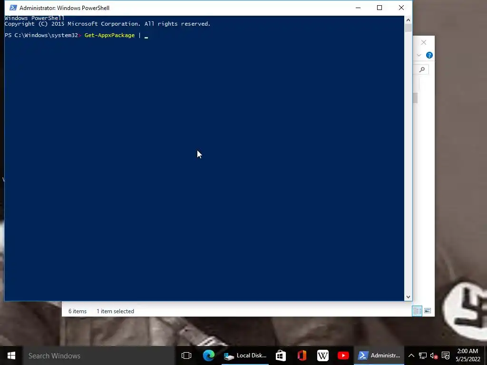Open the Microsoft Store taskbar icon
The width and height of the screenshot is (487, 365).
coord(281,355)
